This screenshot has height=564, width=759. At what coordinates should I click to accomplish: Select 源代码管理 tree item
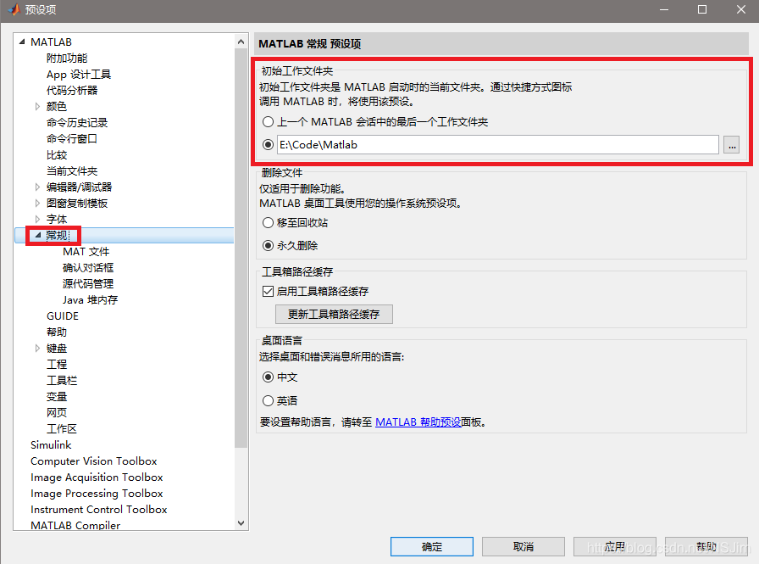tap(88, 283)
